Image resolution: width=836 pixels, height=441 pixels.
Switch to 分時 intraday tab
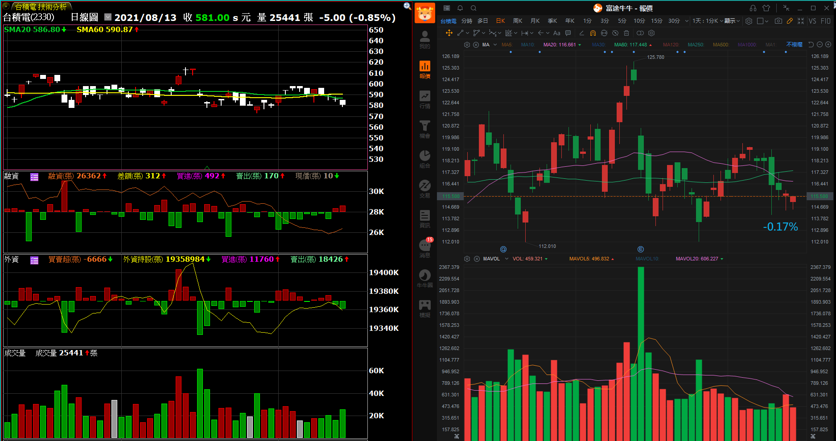click(x=466, y=21)
